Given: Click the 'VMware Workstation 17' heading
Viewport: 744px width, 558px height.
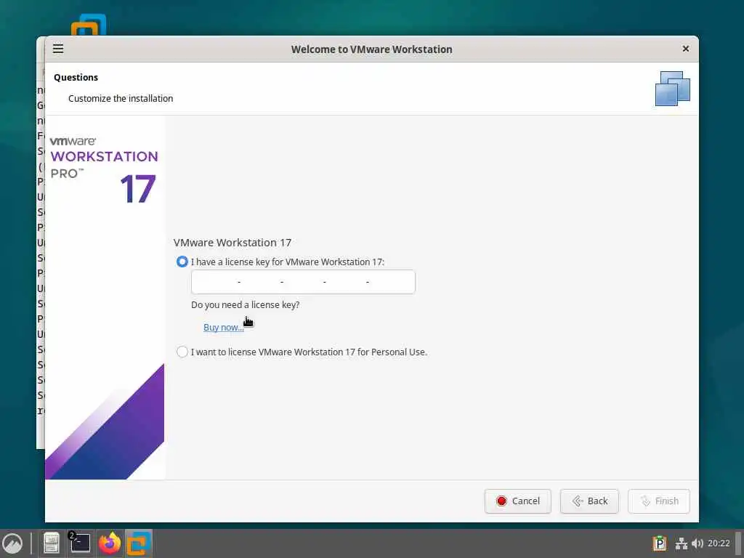Looking at the screenshot, I should (232, 243).
